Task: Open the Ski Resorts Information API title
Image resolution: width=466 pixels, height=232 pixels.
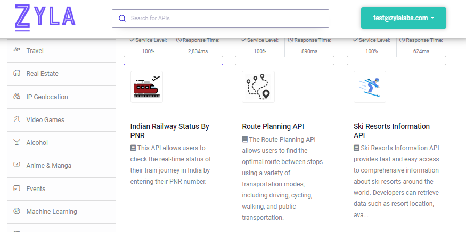Action: tap(391, 131)
